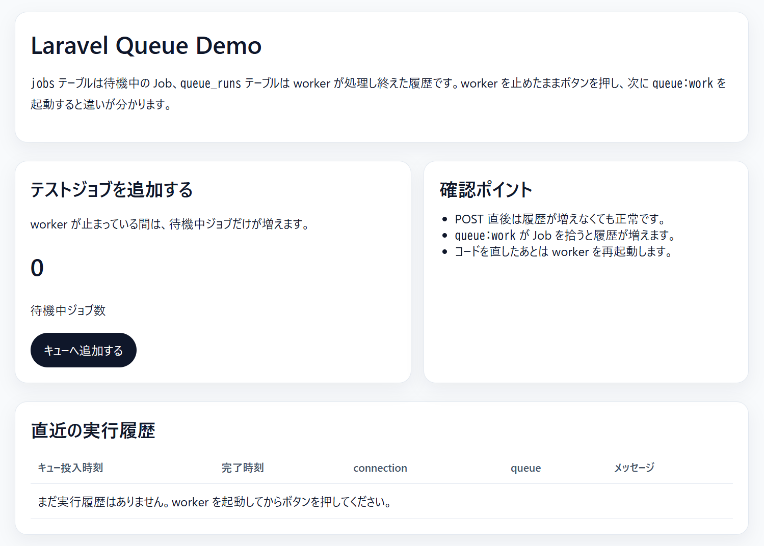Click the bullet コードを直したあとは worker を再起動します

[564, 252]
